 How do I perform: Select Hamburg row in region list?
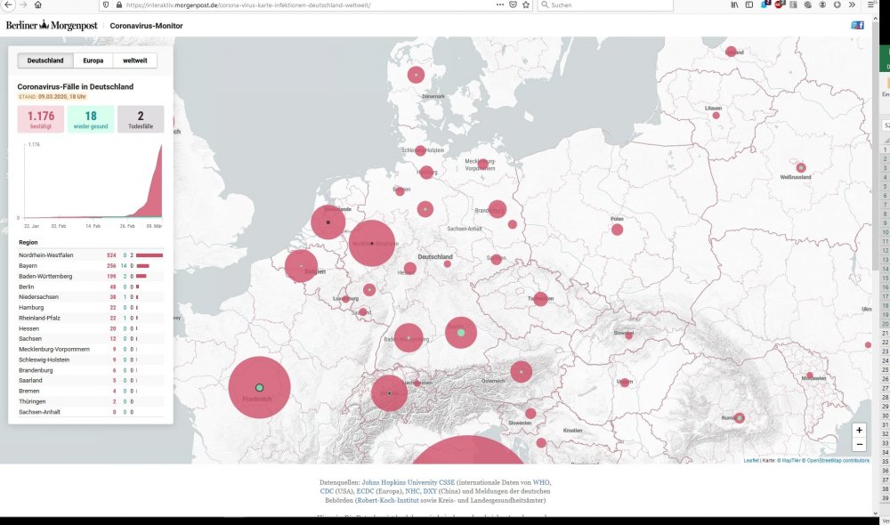91,308
